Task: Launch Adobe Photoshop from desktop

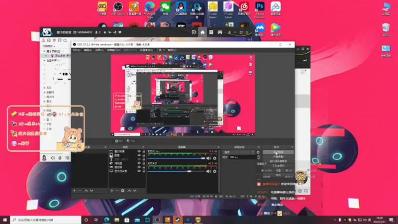Action: [x=260, y=9]
